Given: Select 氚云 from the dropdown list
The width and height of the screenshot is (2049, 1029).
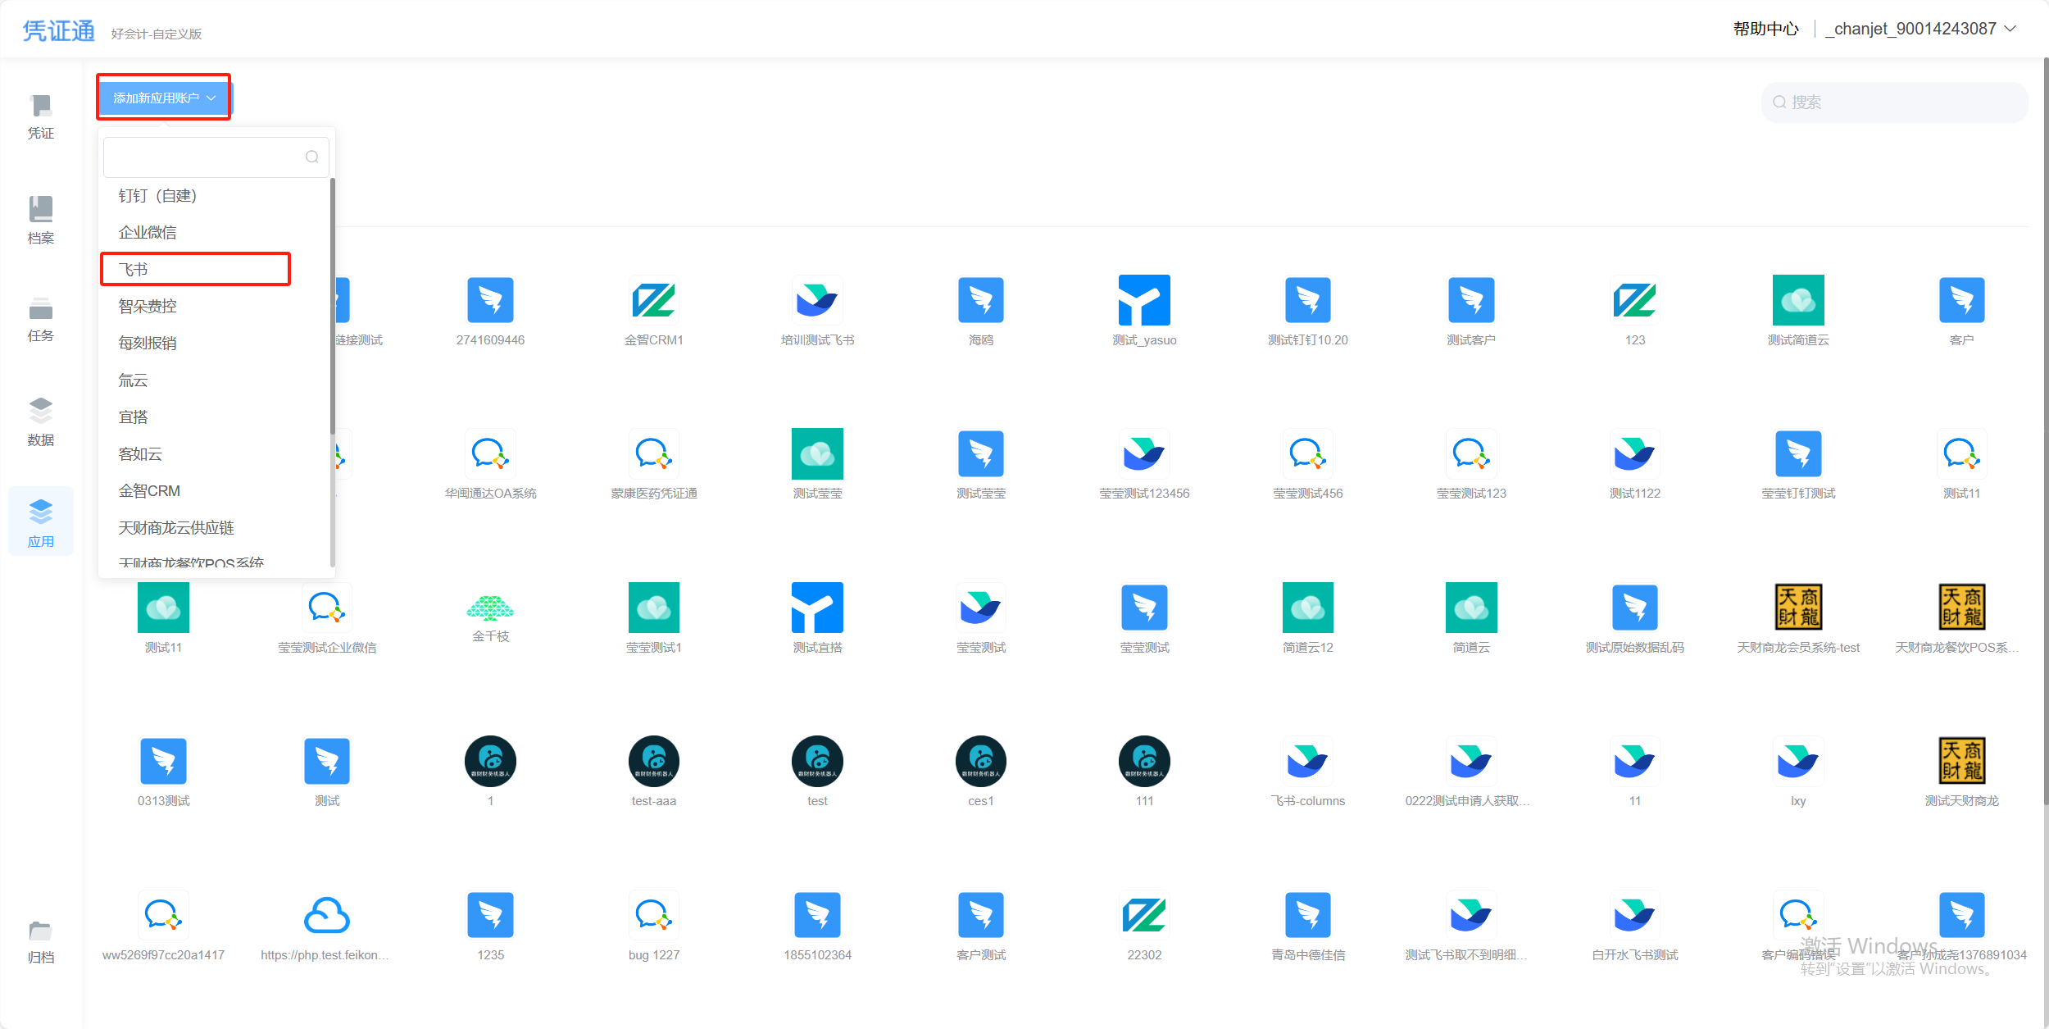Looking at the screenshot, I should pos(215,380).
